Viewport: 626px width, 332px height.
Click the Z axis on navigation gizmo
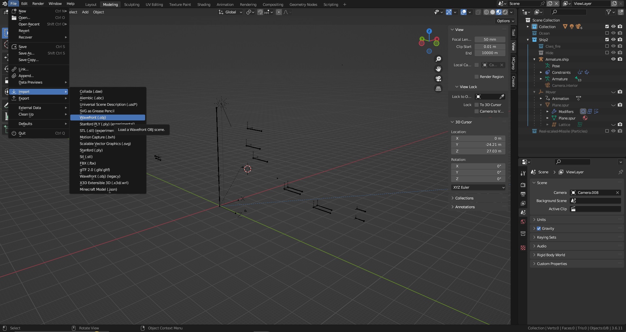click(x=429, y=31)
